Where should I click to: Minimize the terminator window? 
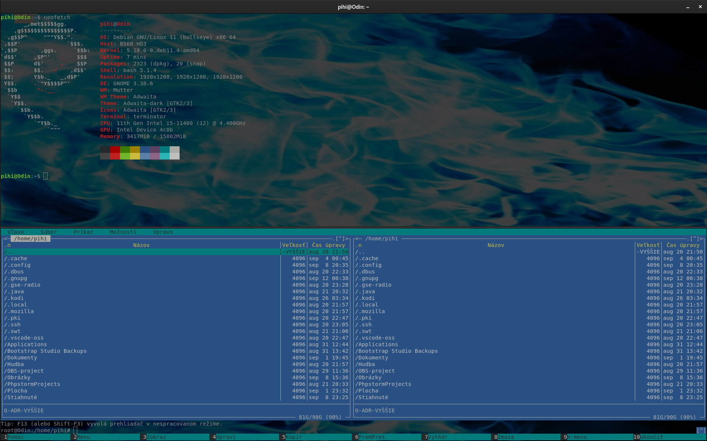687,7
